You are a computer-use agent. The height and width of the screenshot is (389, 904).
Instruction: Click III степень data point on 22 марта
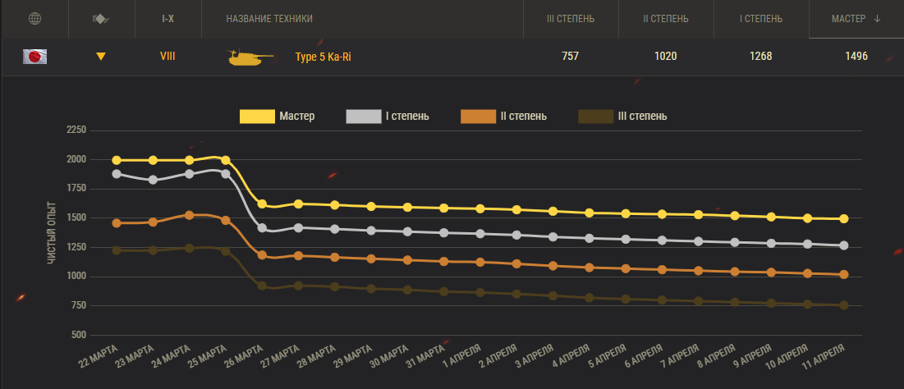[x=117, y=250]
